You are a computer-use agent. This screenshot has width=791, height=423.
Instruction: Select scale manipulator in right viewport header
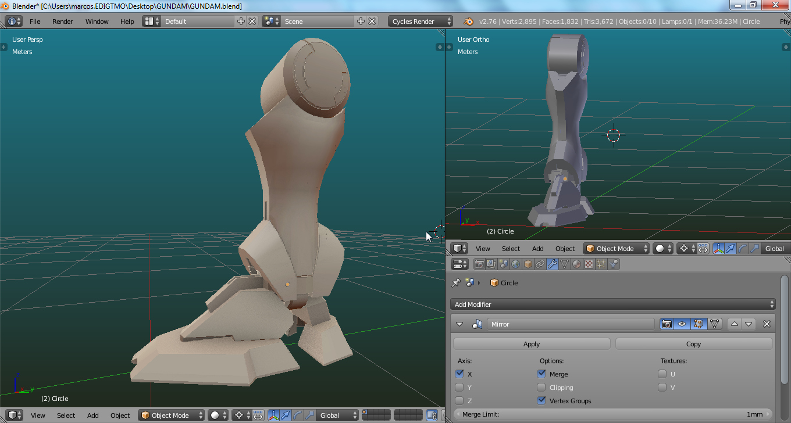coord(754,249)
